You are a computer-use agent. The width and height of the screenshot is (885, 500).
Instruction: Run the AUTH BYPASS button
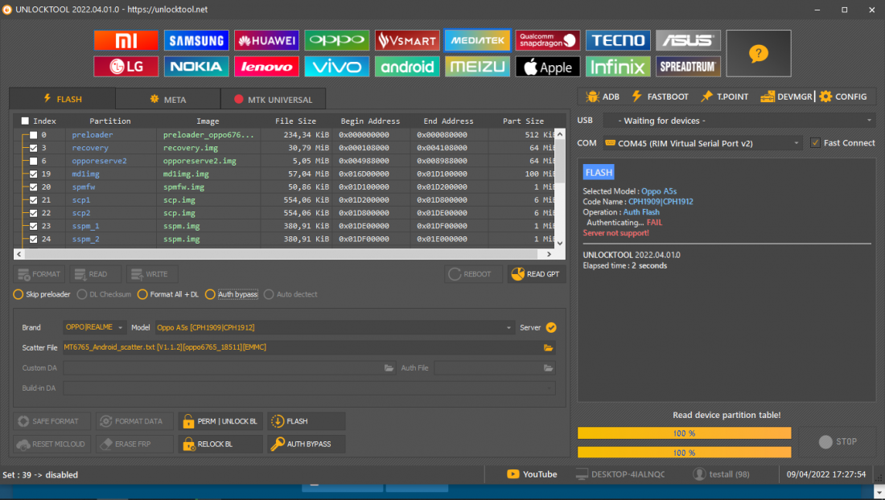click(x=307, y=445)
